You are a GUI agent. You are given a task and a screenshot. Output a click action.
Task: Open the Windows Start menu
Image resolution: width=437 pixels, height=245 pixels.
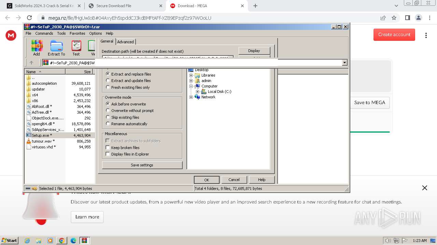9,241
